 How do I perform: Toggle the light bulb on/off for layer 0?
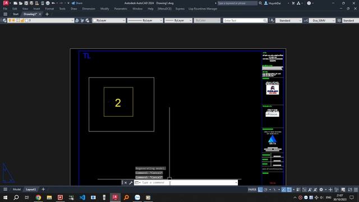pyautogui.click(x=10, y=20)
